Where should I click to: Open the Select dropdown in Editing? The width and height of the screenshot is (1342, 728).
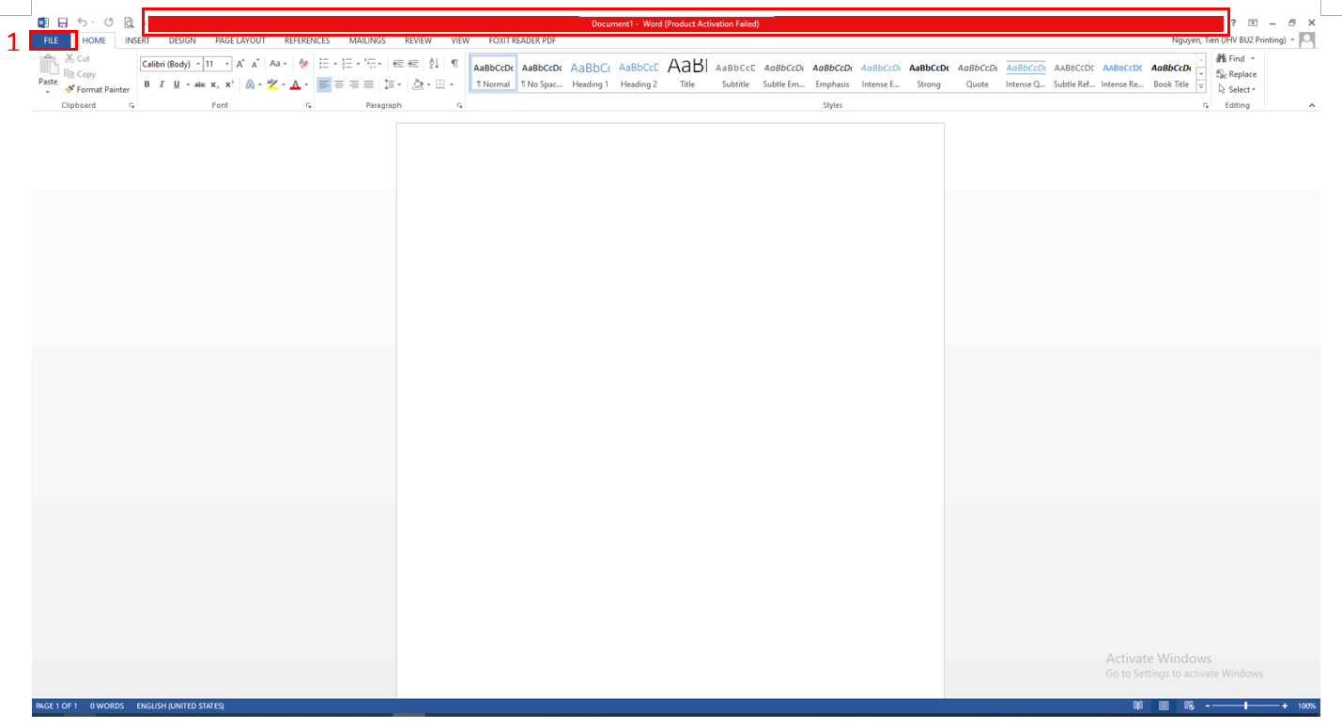pyautogui.click(x=1237, y=89)
